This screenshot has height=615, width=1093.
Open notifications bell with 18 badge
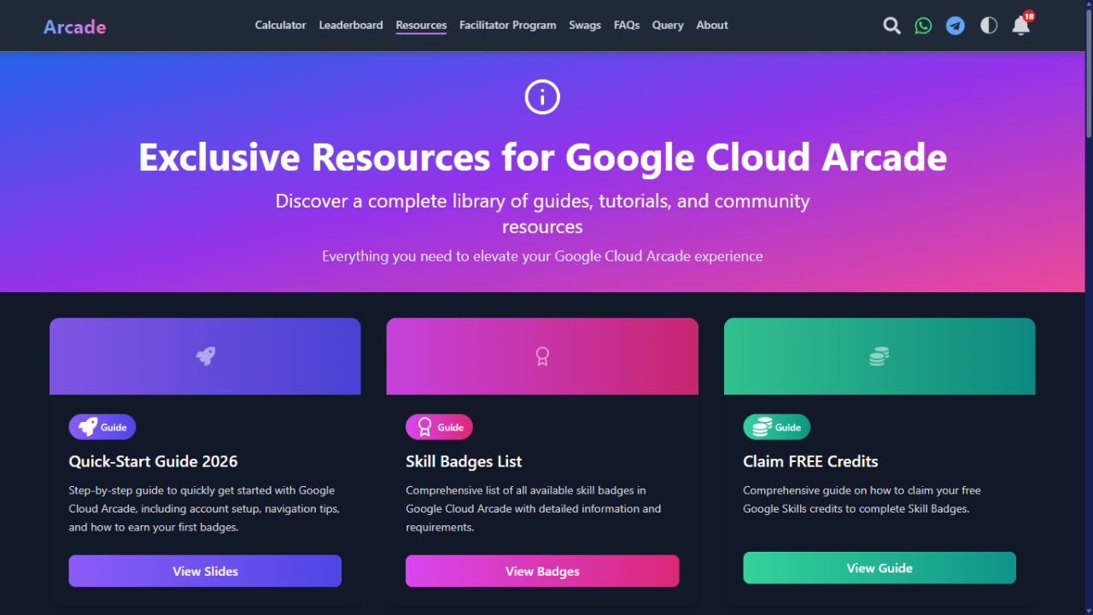tap(1021, 25)
